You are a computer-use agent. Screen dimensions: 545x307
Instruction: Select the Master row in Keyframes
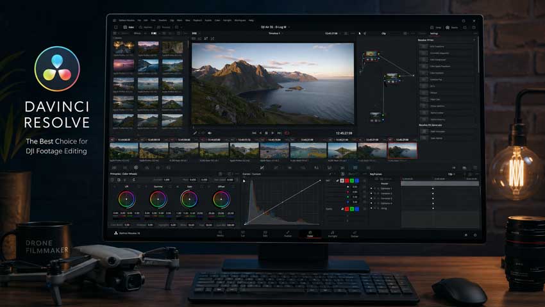pos(385,184)
